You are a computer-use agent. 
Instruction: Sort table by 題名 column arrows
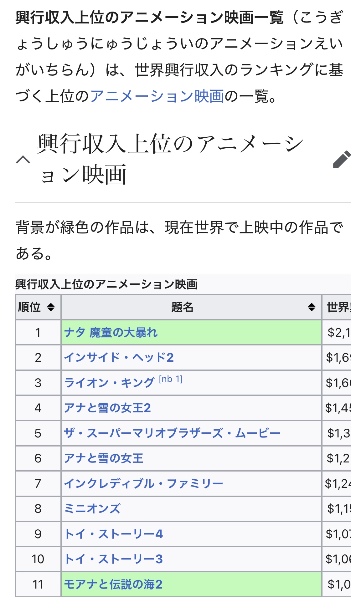coord(312,307)
